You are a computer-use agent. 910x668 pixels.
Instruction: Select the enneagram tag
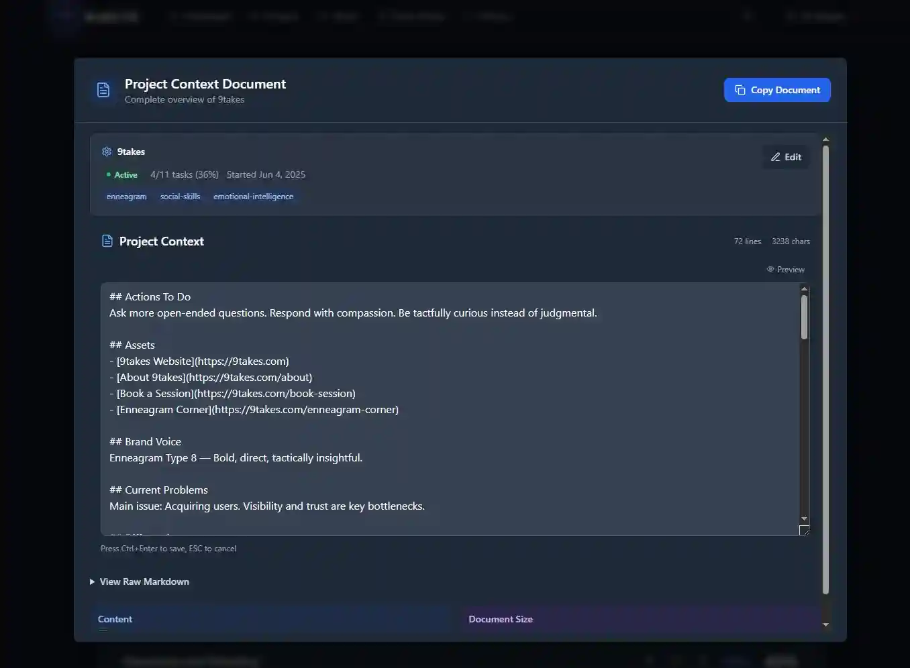pos(126,197)
